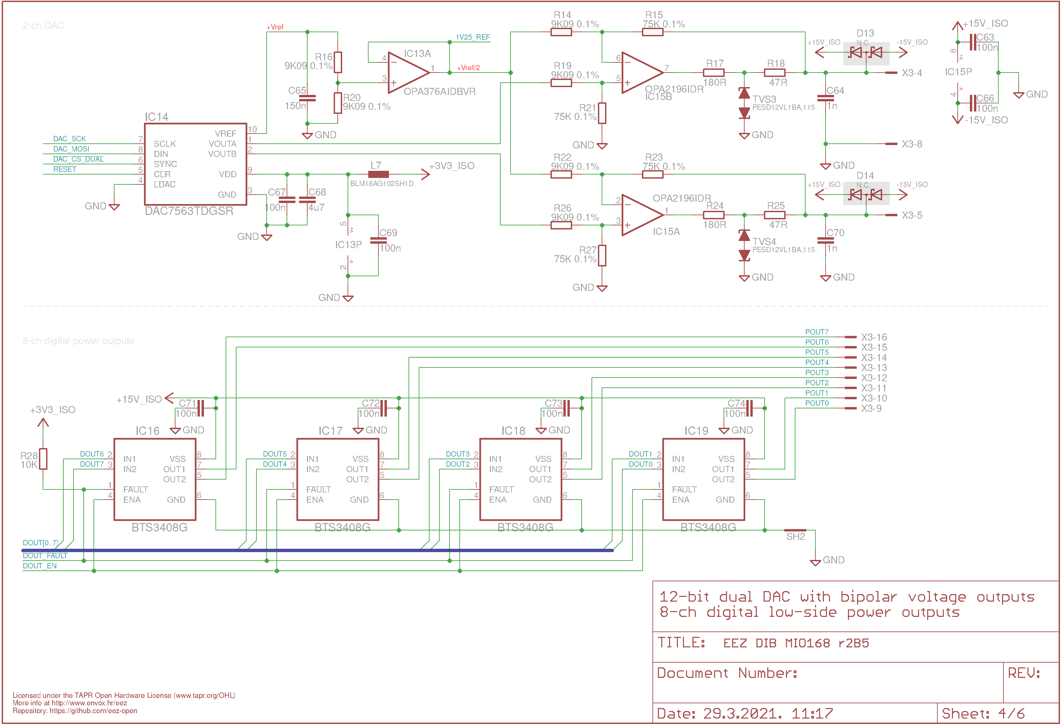Click the IC19 BTS3408G chip body

pyautogui.click(x=704, y=479)
